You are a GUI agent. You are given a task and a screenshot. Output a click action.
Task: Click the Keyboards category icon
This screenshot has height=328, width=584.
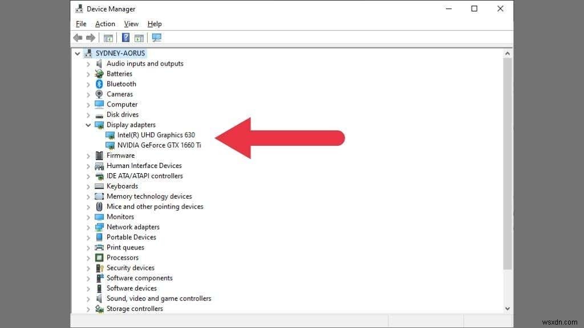point(99,186)
